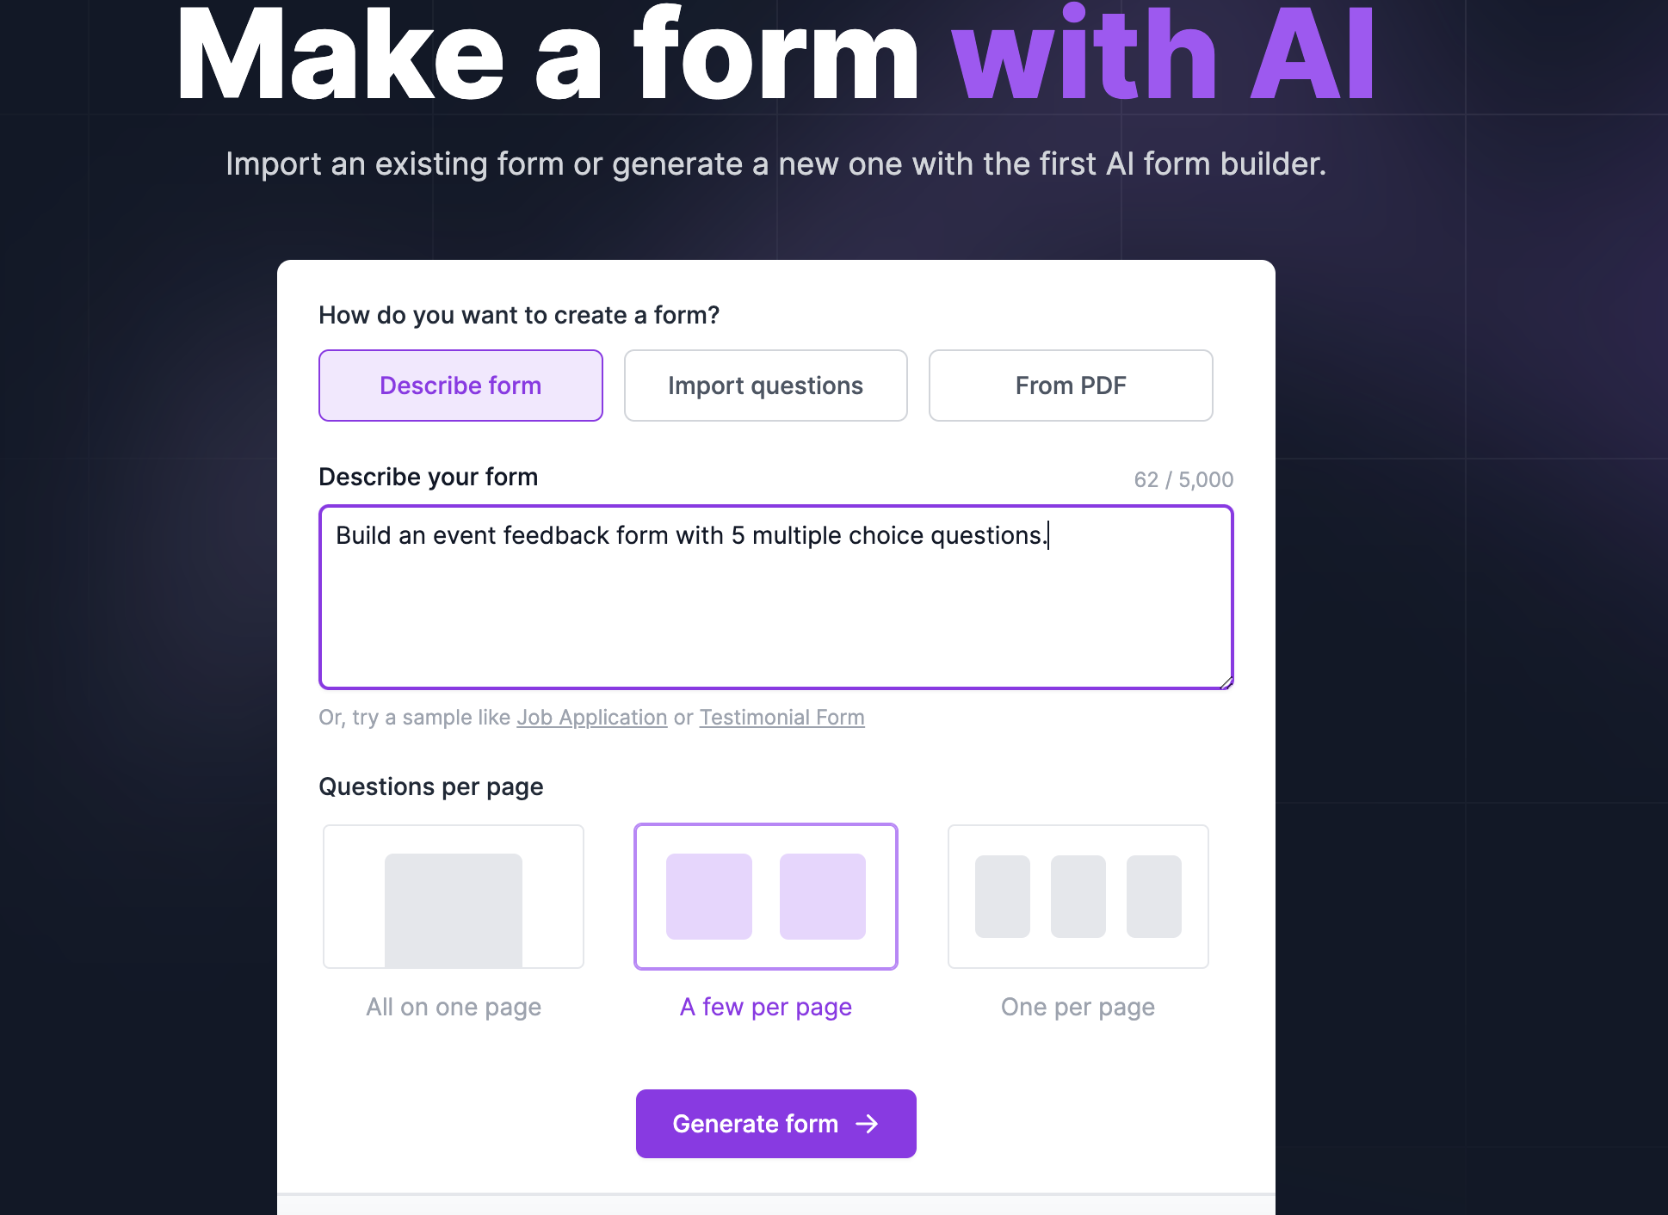
Task: Click the Import questions creation method
Action: [764, 385]
